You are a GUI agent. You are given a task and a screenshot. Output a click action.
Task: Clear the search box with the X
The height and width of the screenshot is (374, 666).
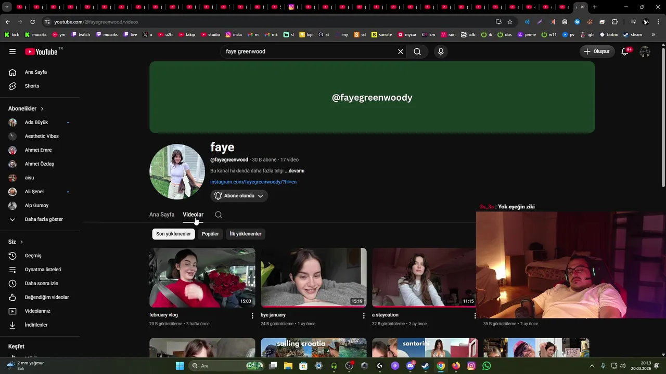point(401,51)
